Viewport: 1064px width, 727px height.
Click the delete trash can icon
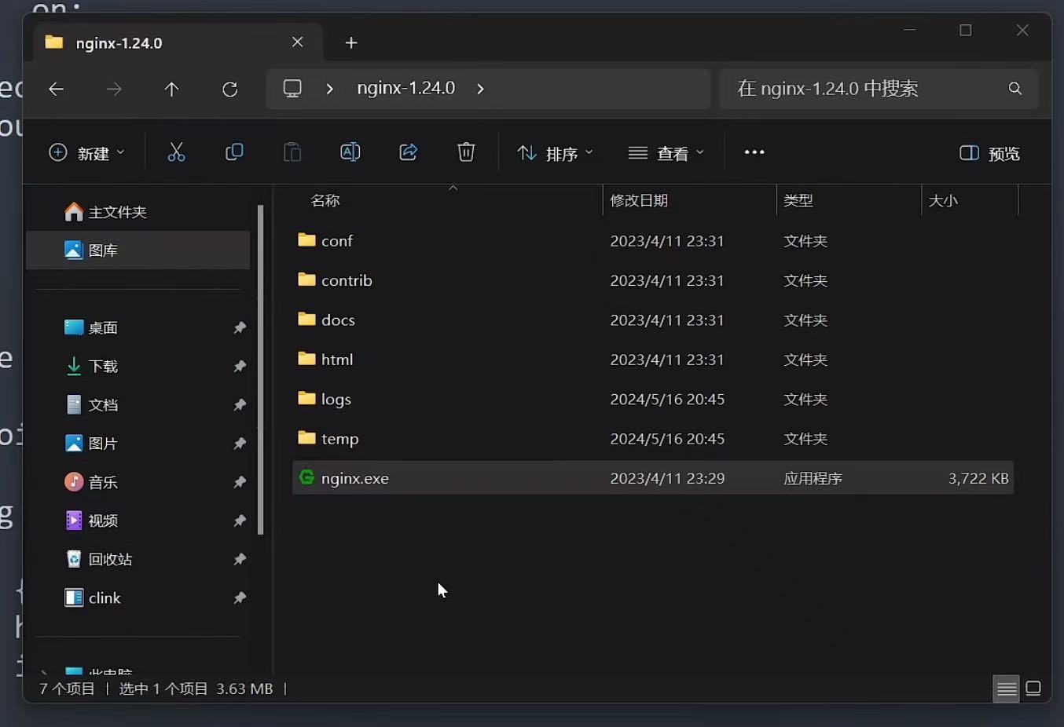click(x=466, y=152)
